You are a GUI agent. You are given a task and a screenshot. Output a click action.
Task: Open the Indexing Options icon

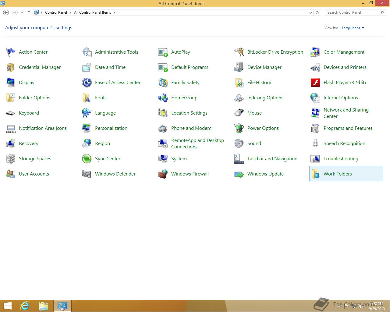(x=239, y=98)
